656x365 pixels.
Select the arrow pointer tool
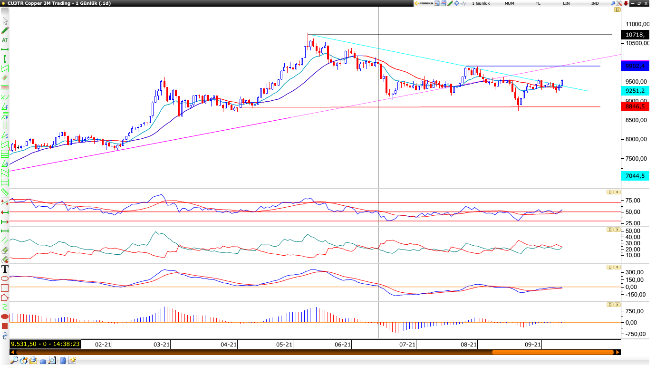[x=5, y=21]
